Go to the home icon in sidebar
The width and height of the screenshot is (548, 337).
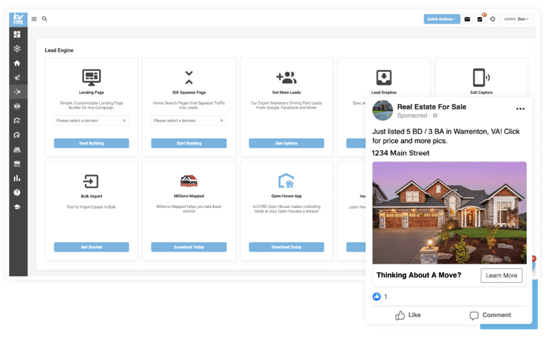tap(17, 63)
